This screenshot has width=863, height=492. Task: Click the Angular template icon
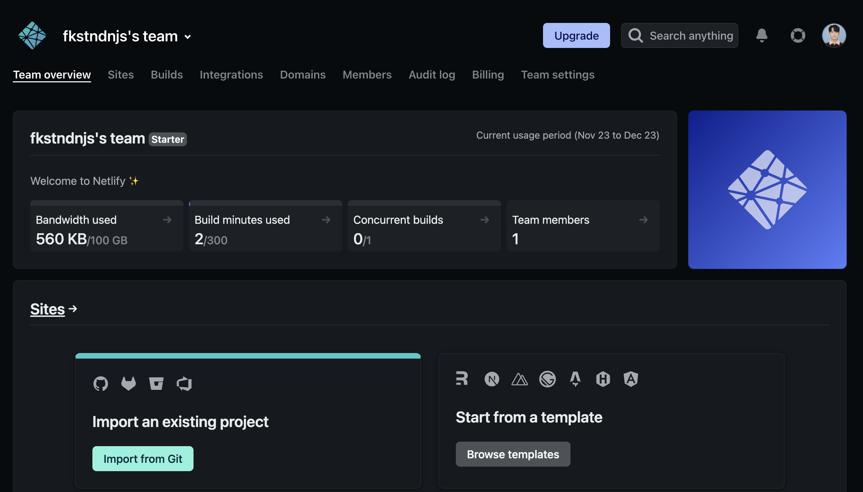click(x=631, y=379)
